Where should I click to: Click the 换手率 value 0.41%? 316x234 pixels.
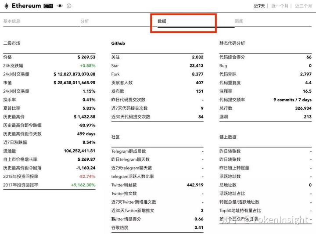coord(89,100)
